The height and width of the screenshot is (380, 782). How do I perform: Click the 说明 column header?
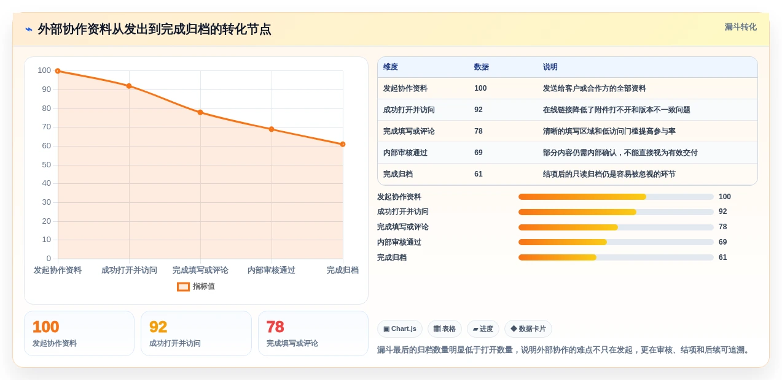(550, 67)
